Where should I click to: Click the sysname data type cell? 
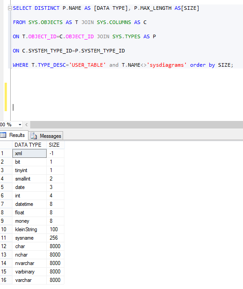[x=29, y=238]
